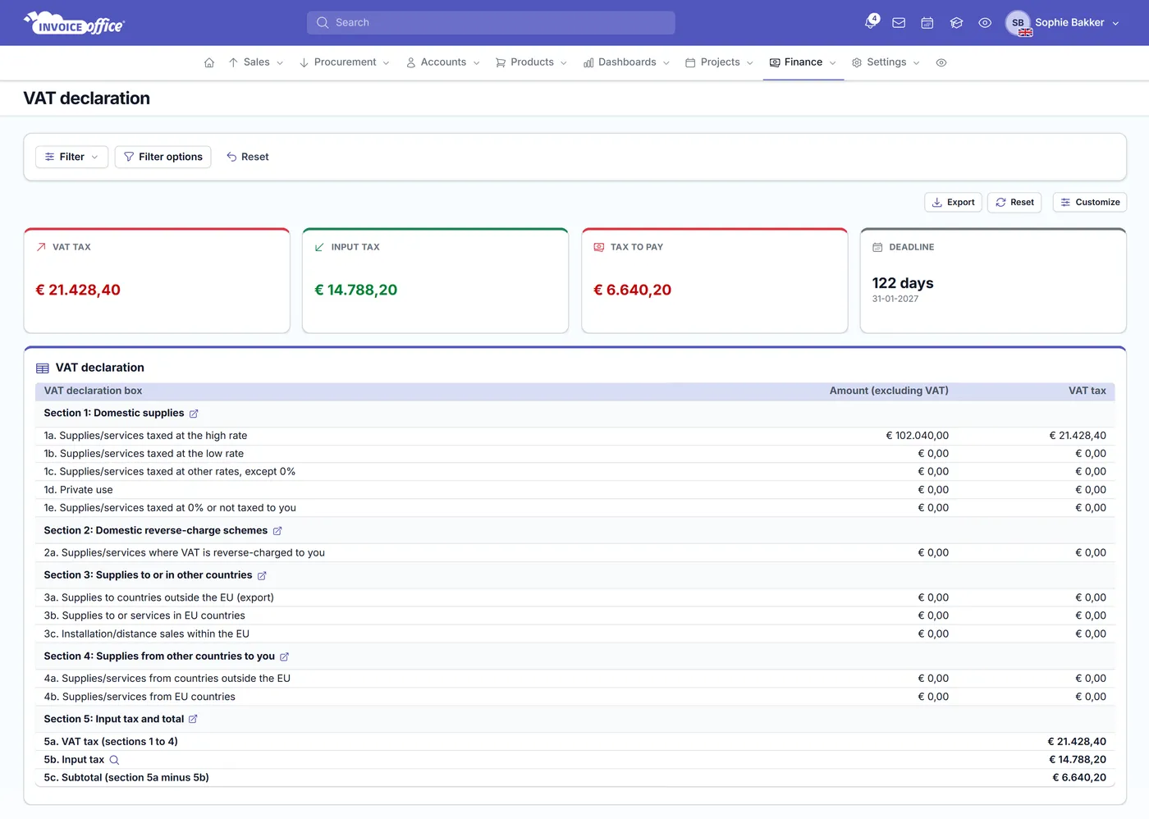
Task: Click the Filter options button
Action: pyautogui.click(x=163, y=157)
